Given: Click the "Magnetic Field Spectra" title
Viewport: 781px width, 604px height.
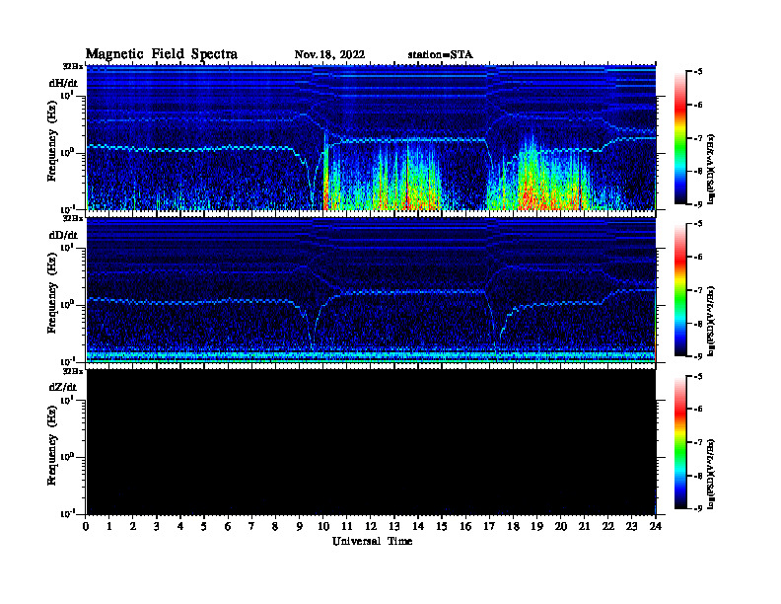Looking at the screenshot, I should coord(162,54).
